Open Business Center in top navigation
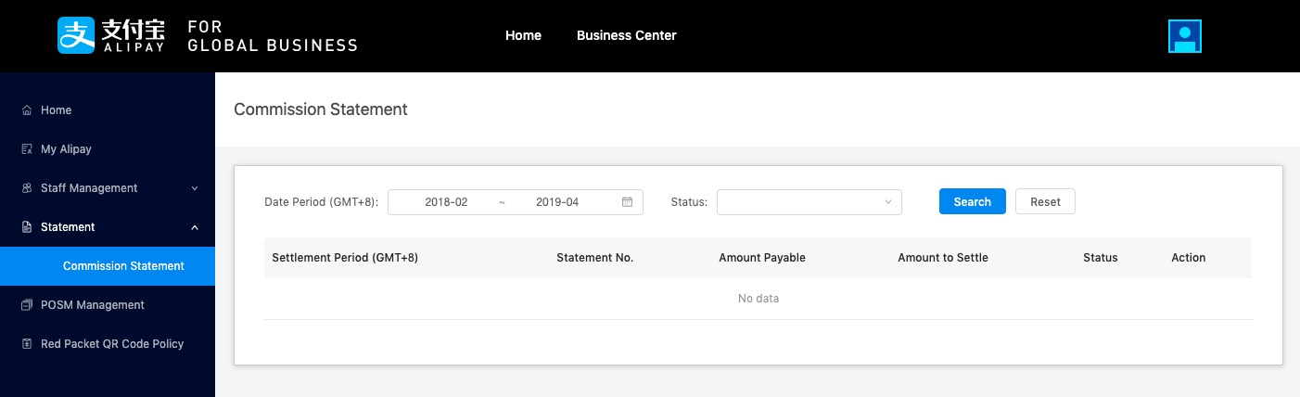 click(626, 35)
